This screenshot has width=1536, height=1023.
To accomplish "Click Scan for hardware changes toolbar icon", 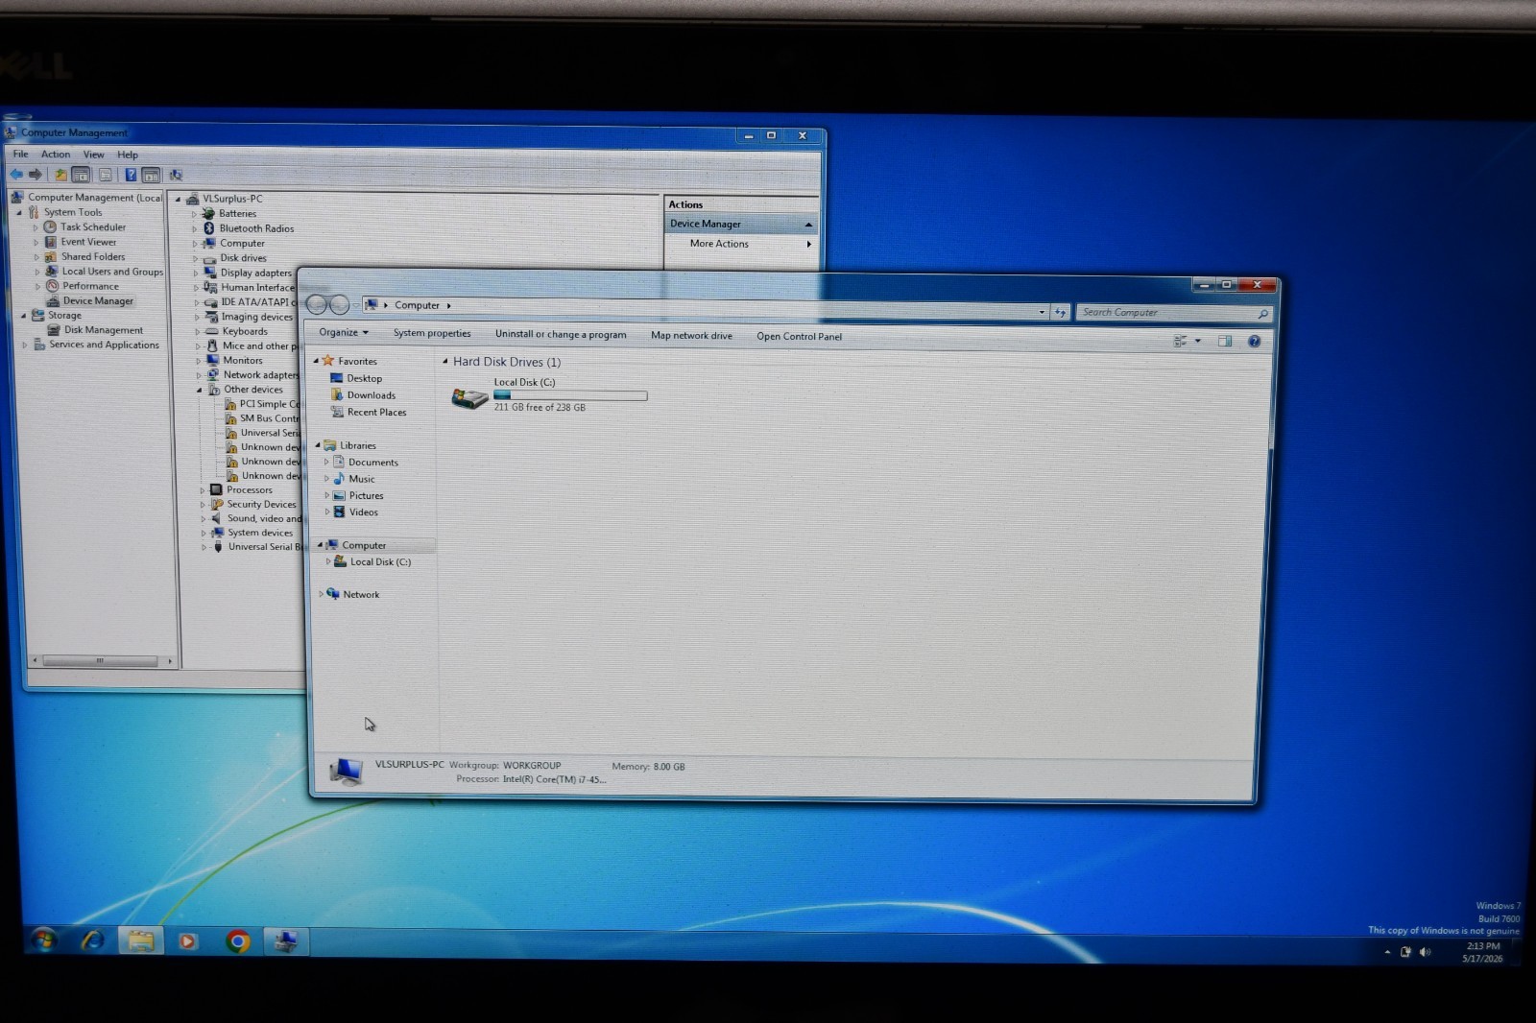I will (x=176, y=175).
